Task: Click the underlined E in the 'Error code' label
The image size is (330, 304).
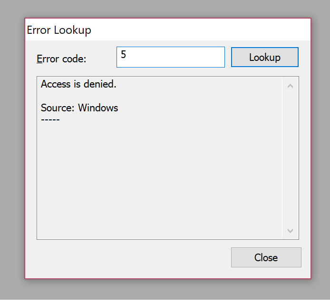Action: [39, 59]
